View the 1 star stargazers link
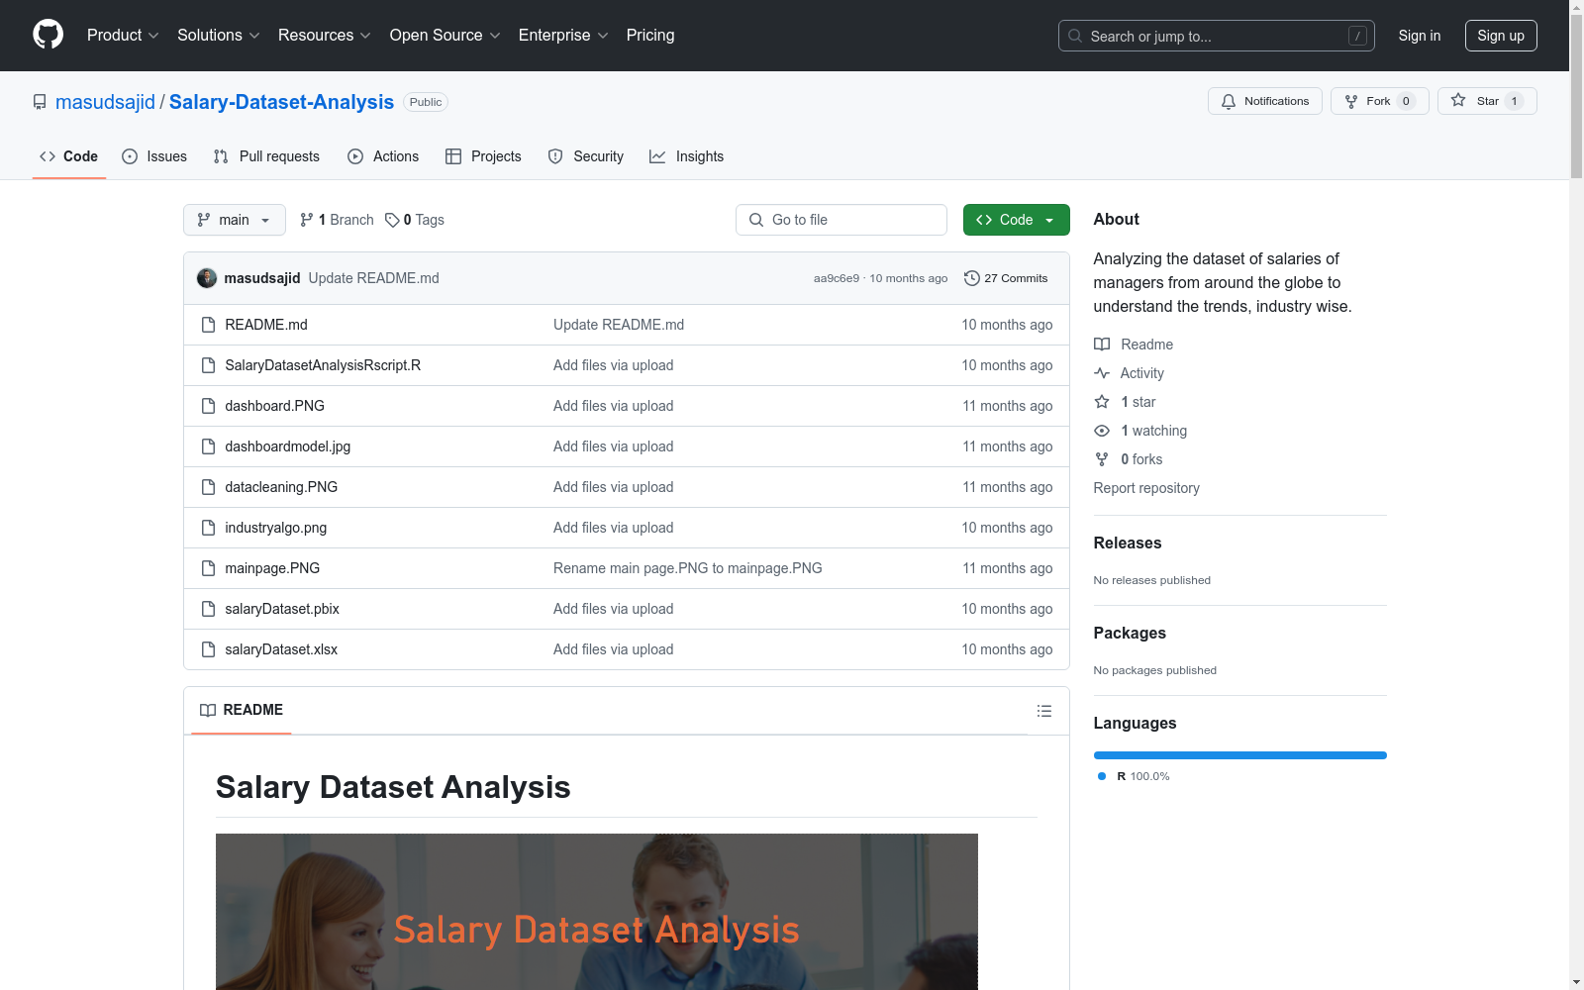 tap(1125, 402)
